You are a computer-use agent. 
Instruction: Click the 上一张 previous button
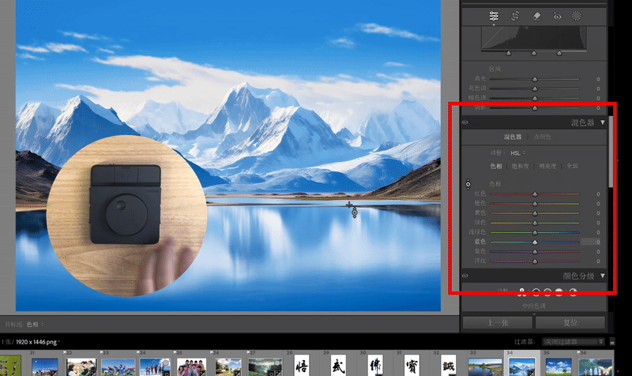click(498, 322)
